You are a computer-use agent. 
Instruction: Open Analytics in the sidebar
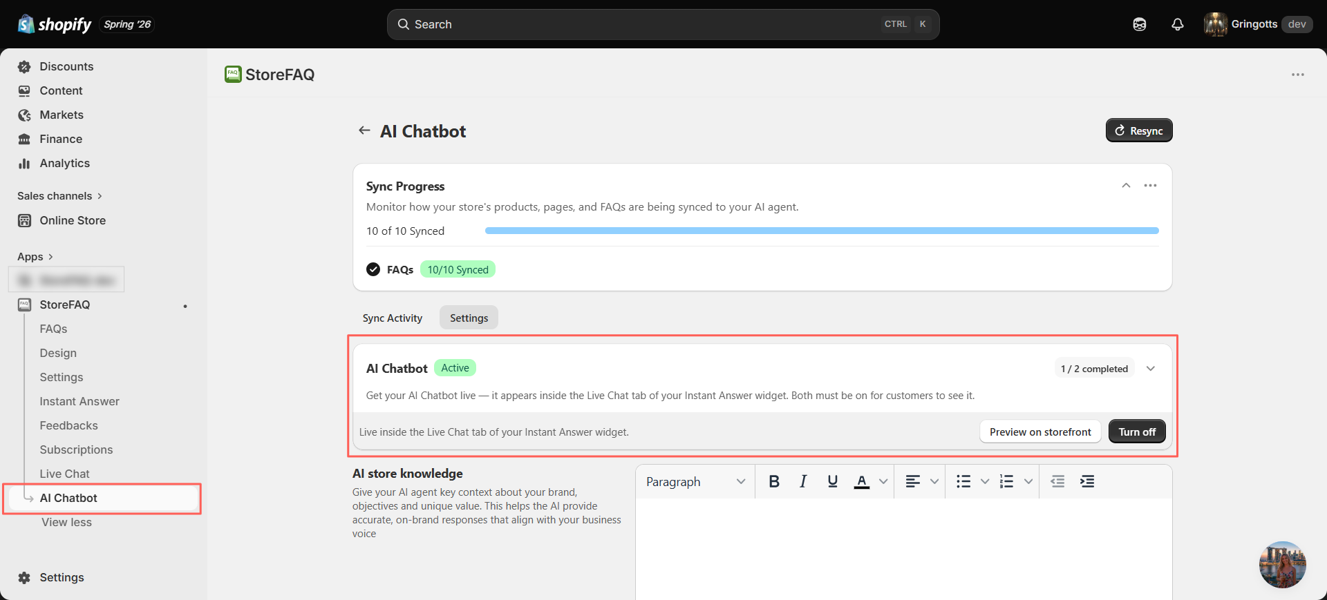pyautogui.click(x=64, y=163)
